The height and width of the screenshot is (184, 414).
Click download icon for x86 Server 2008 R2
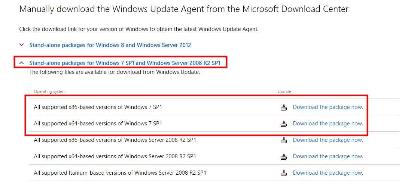tap(284, 140)
